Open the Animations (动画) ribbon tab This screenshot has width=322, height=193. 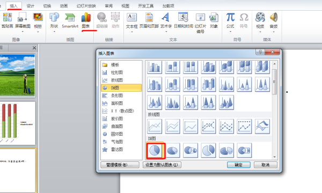click(x=64, y=6)
